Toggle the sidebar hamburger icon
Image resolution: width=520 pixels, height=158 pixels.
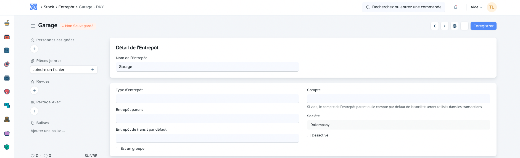click(x=33, y=26)
